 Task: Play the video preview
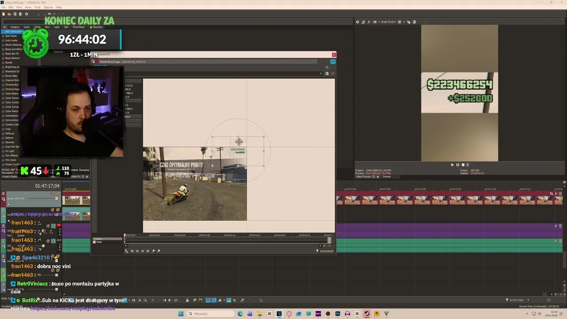point(452,165)
